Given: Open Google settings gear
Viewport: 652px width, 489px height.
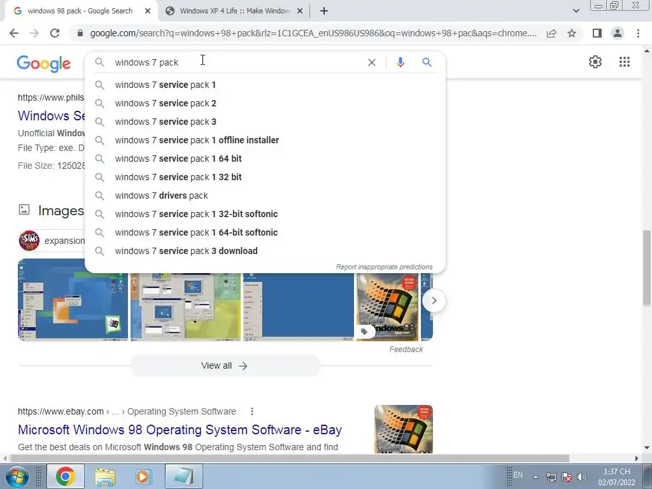Looking at the screenshot, I should [x=595, y=62].
